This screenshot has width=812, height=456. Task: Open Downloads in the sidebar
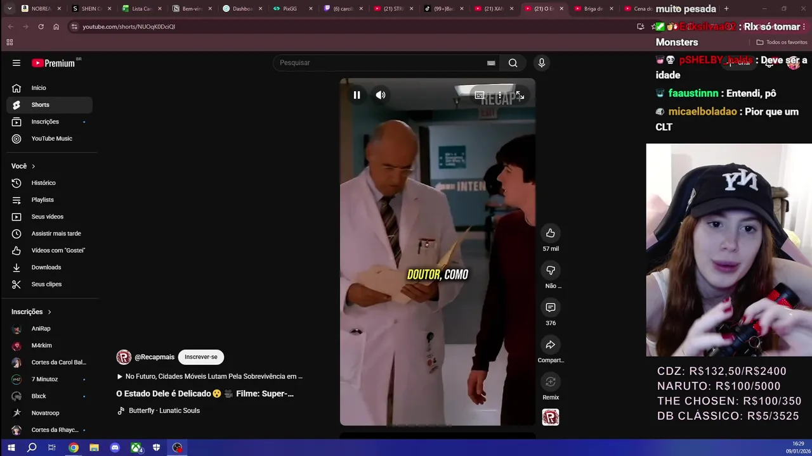[x=49, y=267]
